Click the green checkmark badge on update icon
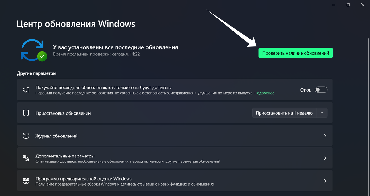 tap(42, 56)
